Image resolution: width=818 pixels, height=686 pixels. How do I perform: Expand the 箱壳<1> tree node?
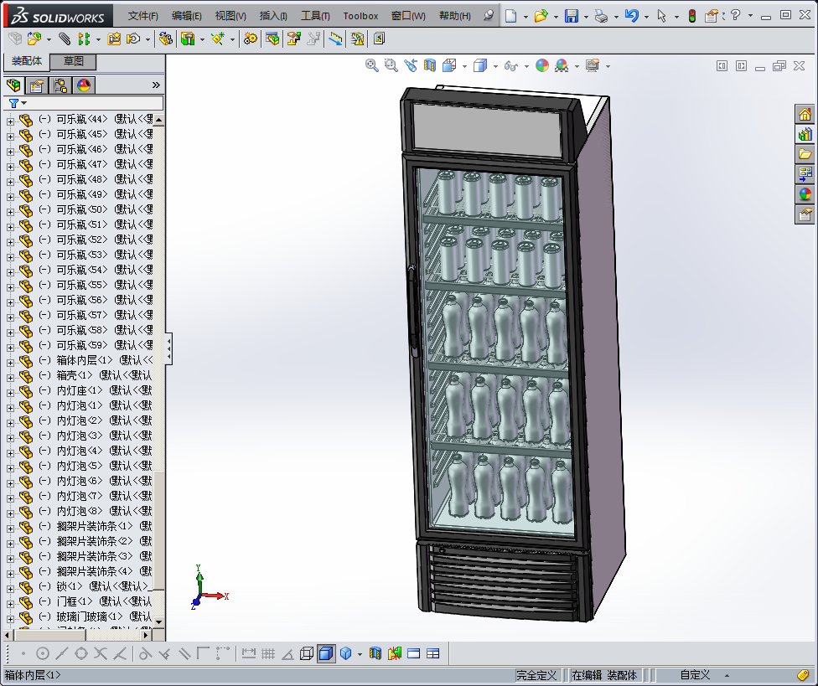point(10,378)
